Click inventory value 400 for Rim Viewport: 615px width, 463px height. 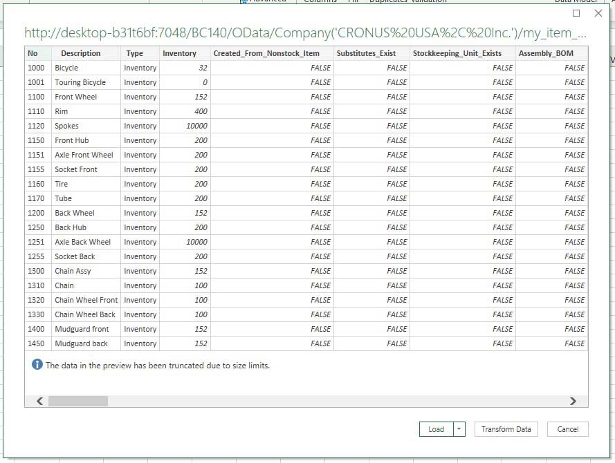click(x=185, y=111)
